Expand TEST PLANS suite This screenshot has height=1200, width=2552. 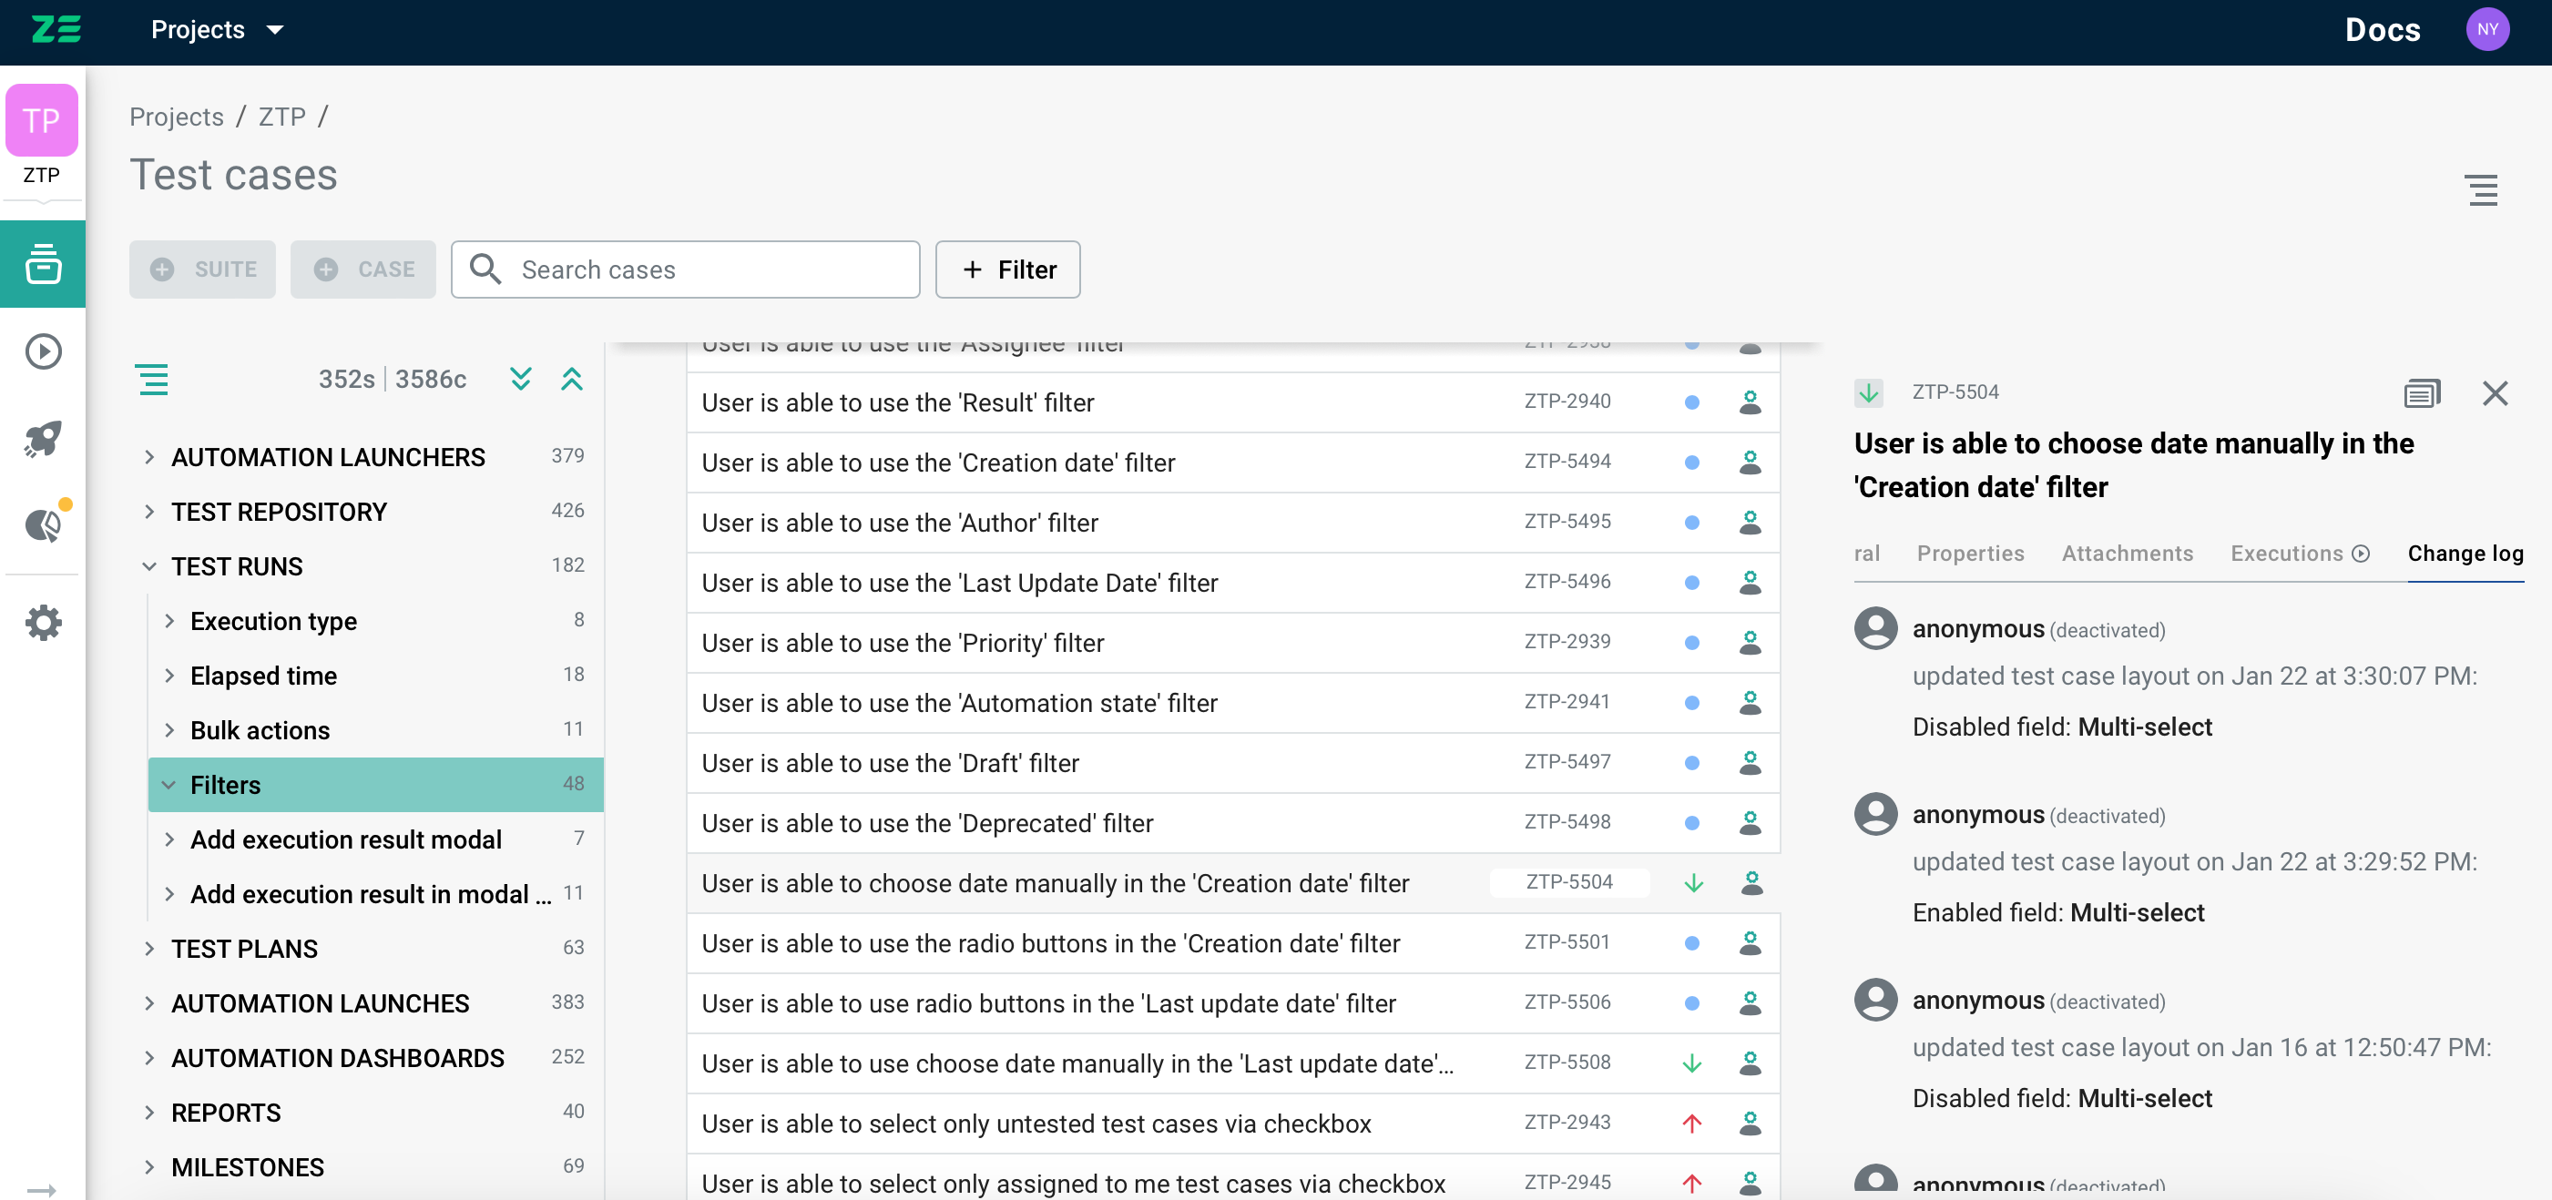click(148, 949)
